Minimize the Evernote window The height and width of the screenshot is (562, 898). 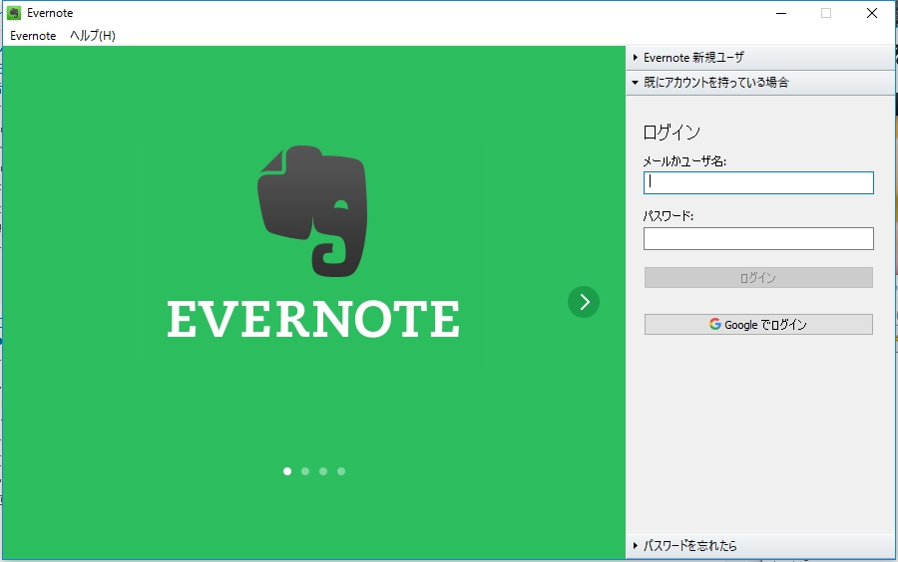781,13
